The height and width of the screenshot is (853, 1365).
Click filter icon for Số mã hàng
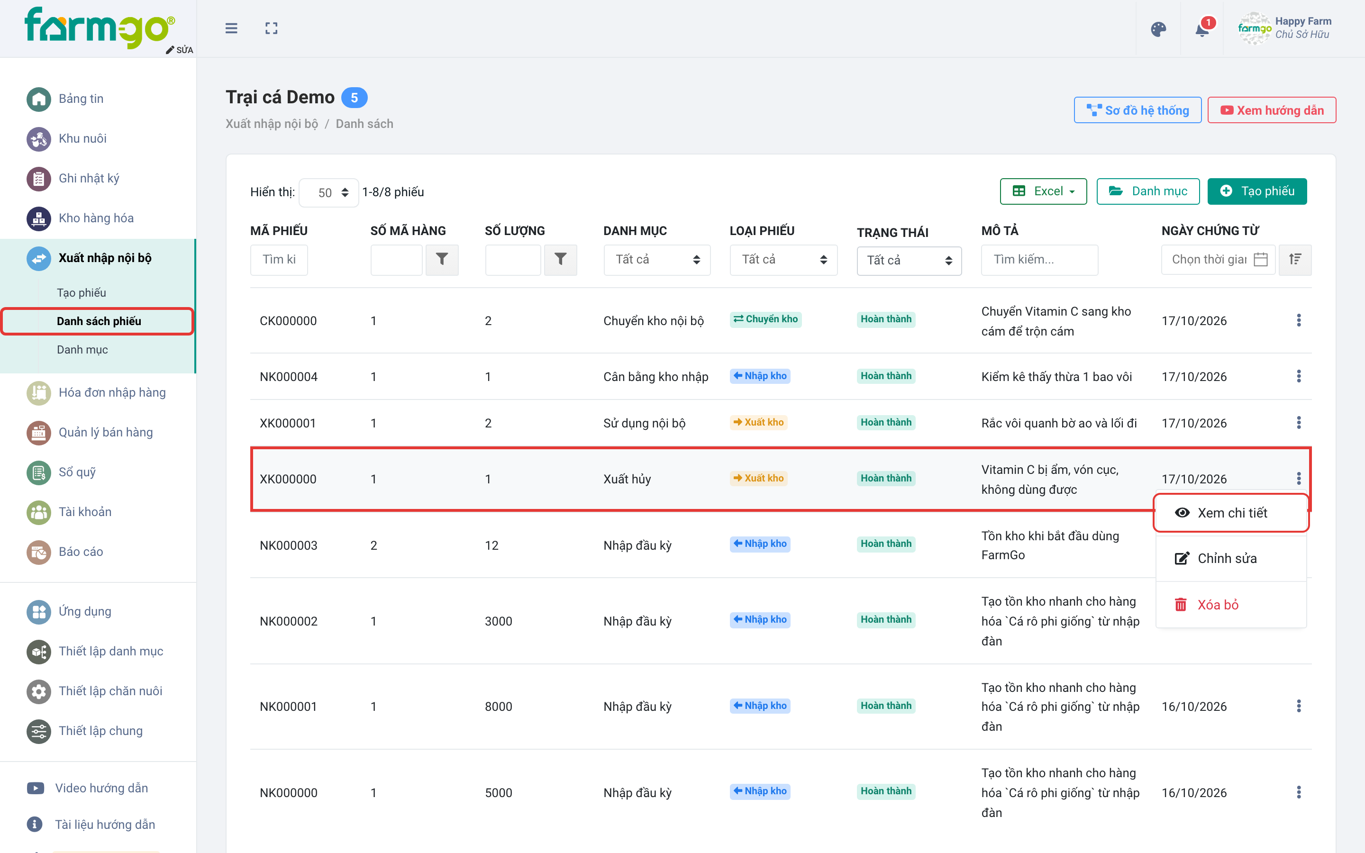442,260
